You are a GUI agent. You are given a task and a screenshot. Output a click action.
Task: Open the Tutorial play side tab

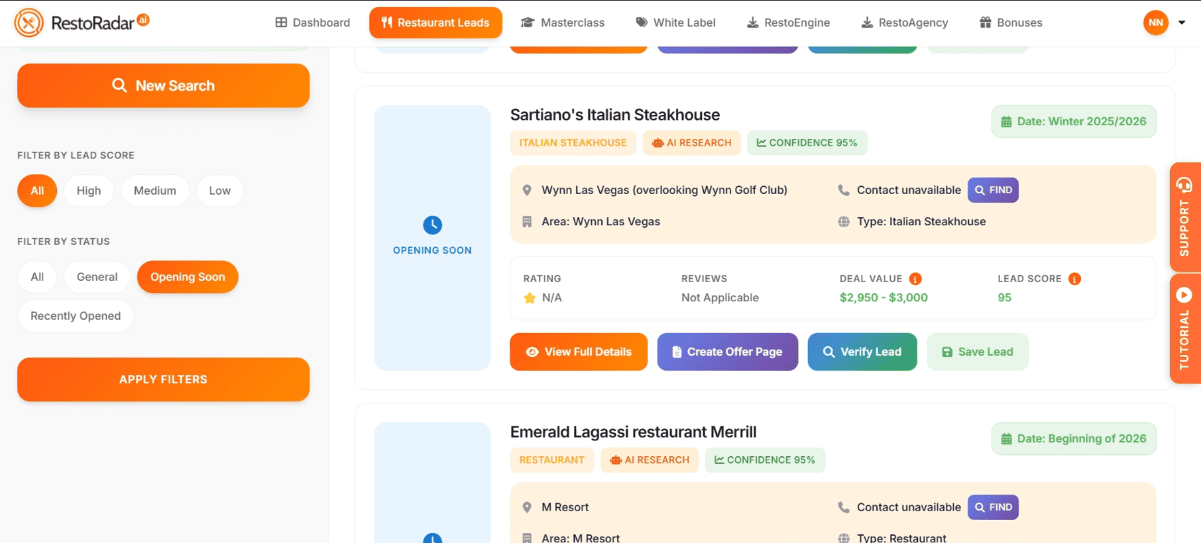pyautogui.click(x=1184, y=329)
